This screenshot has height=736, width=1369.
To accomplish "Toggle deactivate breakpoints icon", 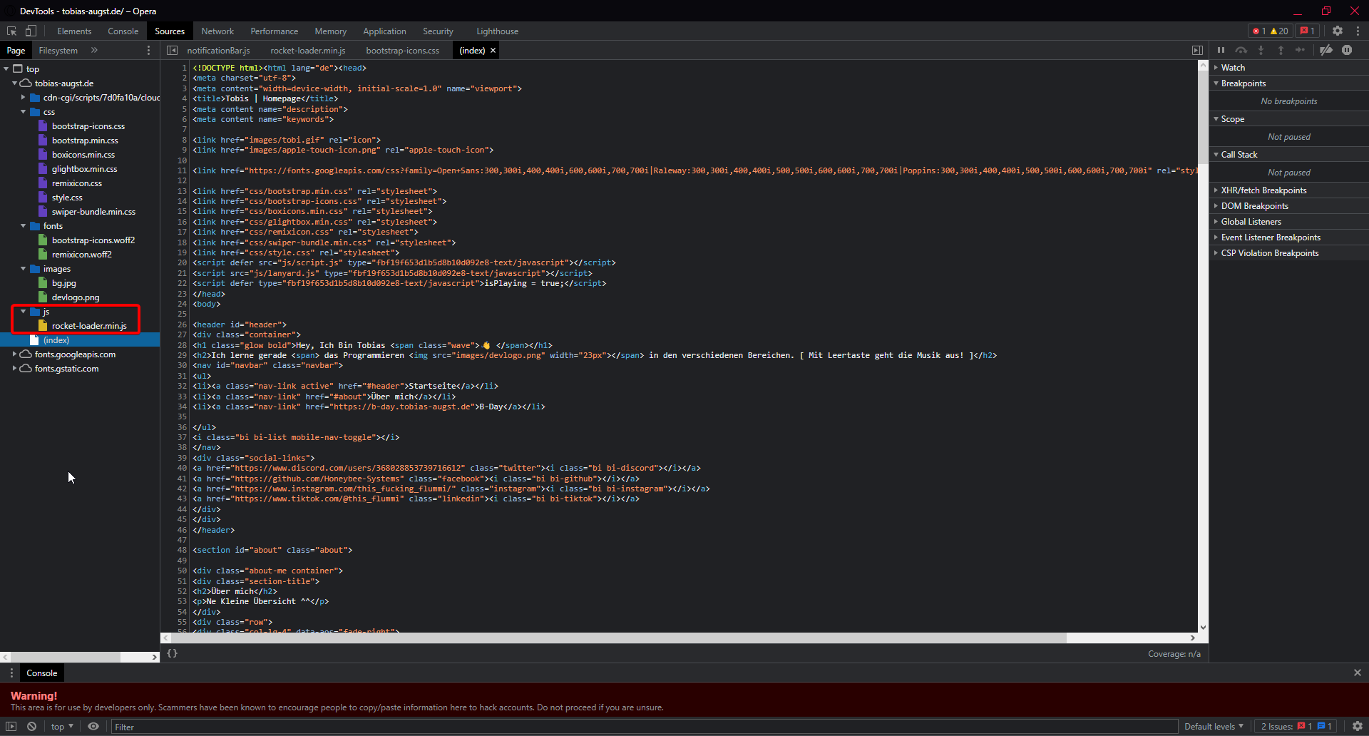I will (1326, 50).
